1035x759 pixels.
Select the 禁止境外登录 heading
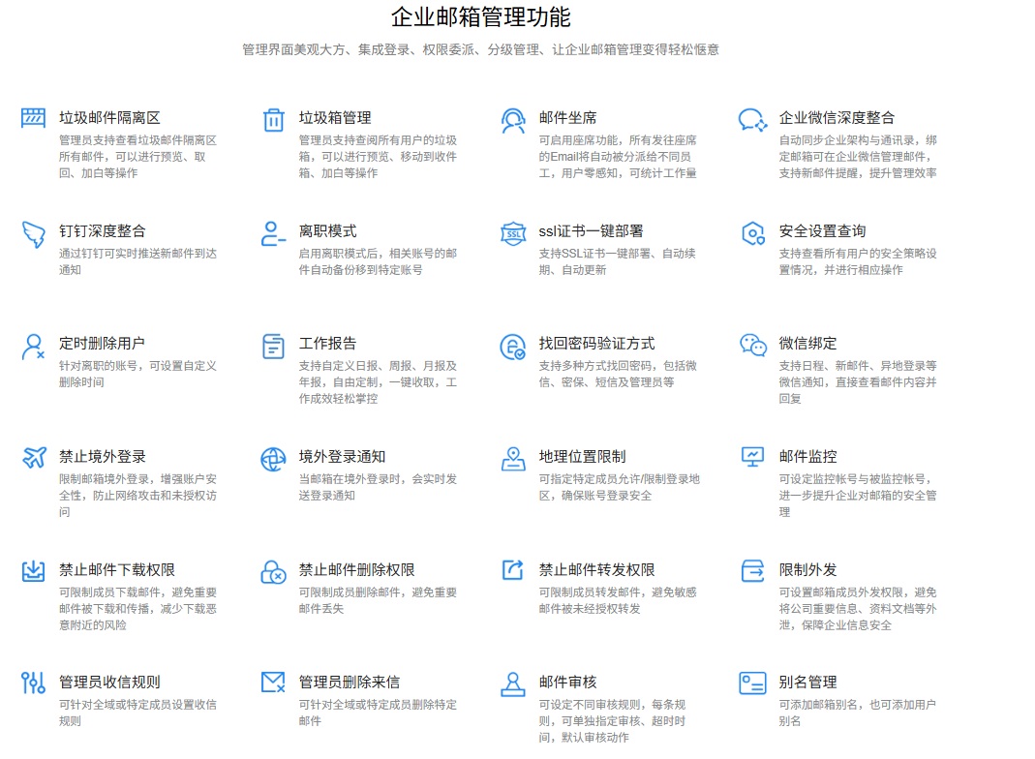tap(103, 457)
